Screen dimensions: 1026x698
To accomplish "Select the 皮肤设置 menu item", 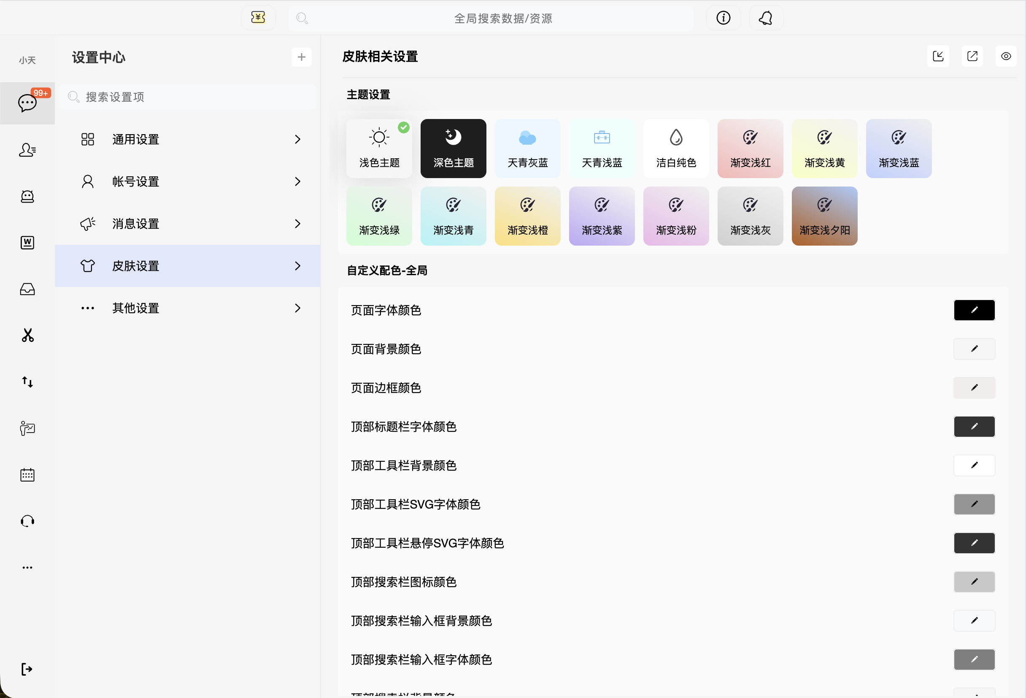I will click(135, 266).
